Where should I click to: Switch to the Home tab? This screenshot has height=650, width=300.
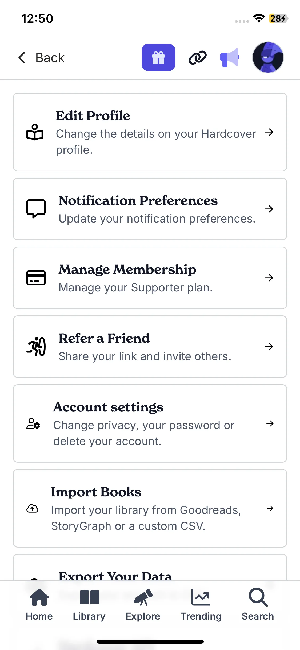point(39,604)
